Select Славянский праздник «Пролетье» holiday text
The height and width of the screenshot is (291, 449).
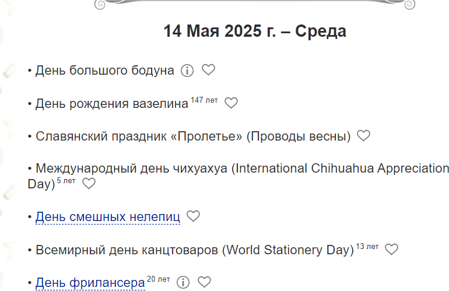(193, 136)
